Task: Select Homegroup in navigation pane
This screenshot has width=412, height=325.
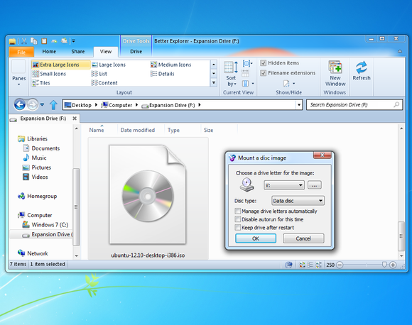Action: pos(38,196)
